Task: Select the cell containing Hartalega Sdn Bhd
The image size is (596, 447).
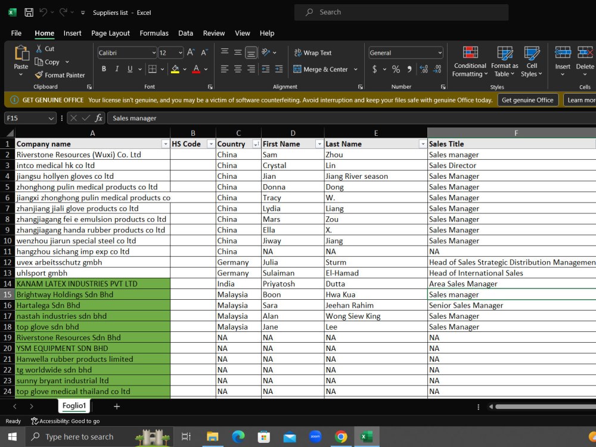Action: pyautogui.click(x=92, y=305)
